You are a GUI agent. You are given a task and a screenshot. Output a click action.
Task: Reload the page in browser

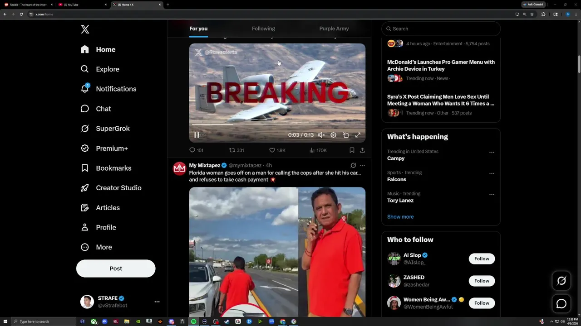21,14
